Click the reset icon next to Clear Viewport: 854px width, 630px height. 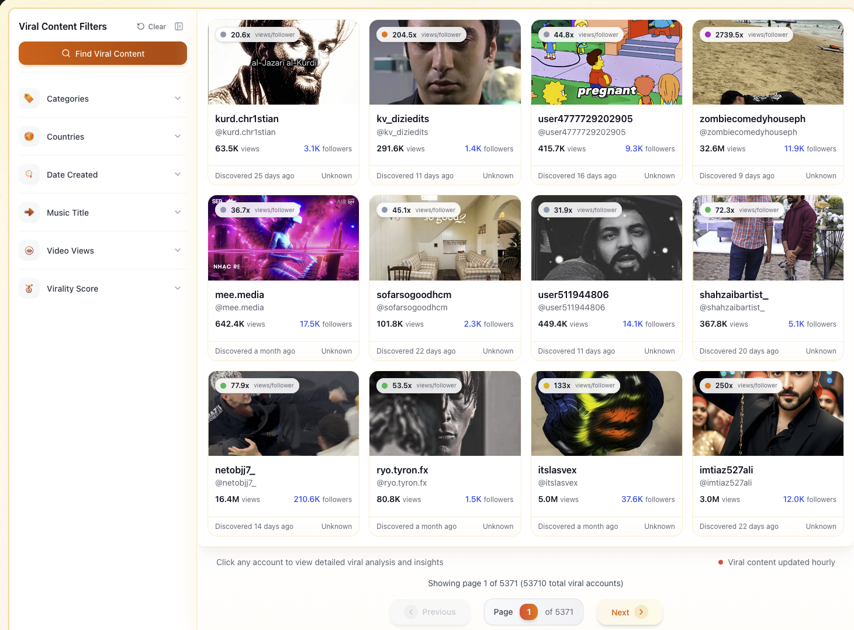140,26
